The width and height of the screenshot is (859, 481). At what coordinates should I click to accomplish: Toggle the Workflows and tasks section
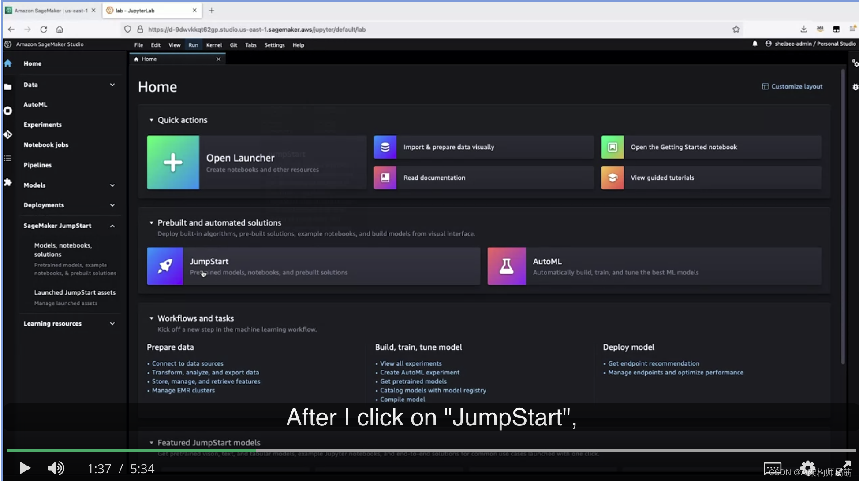[152, 318]
